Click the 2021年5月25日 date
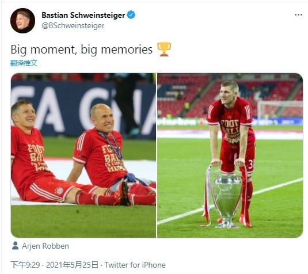Image resolution: width=308 pixels, height=274 pixels. pyautogui.click(x=72, y=265)
